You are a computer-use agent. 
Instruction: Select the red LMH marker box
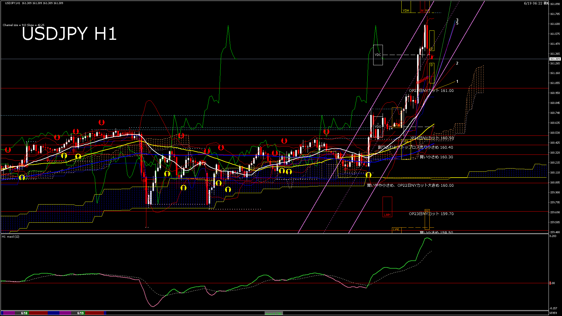pyautogui.click(x=387, y=207)
